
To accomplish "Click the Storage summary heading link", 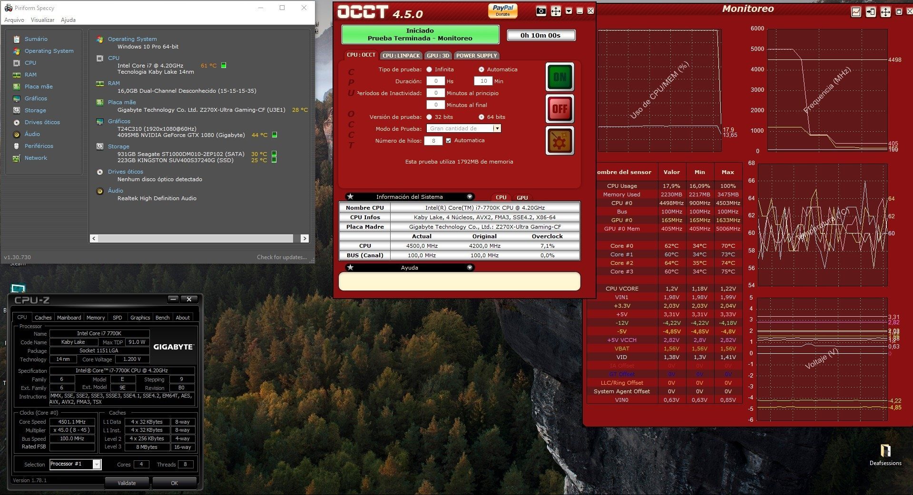I will tap(118, 146).
